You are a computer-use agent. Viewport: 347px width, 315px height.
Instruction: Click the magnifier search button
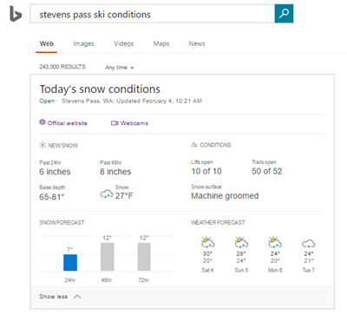pyautogui.click(x=284, y=13)
